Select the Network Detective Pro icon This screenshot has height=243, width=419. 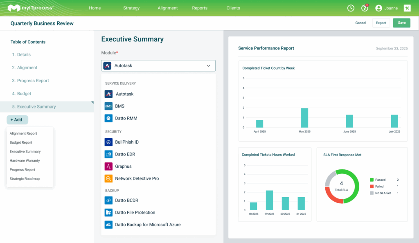(x=108, y=179)
